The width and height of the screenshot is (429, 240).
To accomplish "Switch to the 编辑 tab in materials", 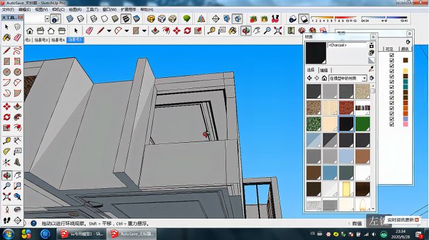I will point(324,70).
